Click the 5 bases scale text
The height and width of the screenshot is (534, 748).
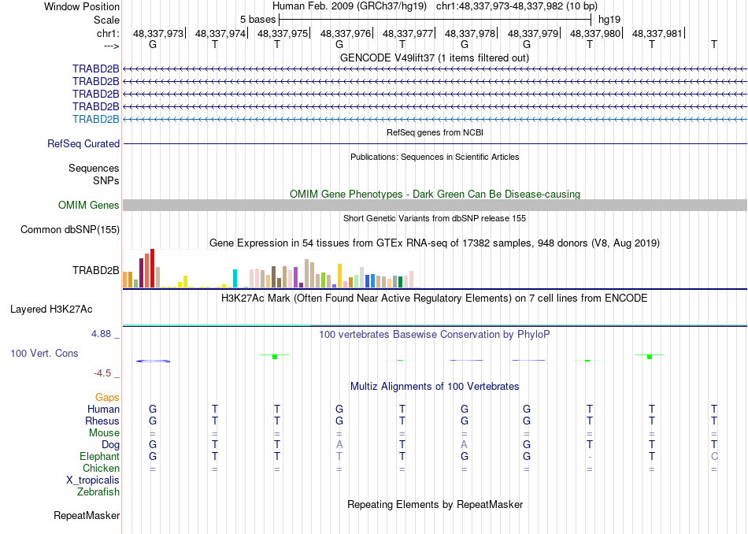(257, 20)
